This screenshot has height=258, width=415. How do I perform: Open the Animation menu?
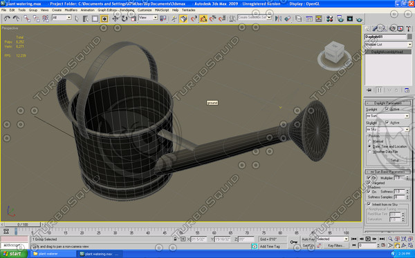tap(87, 10)
